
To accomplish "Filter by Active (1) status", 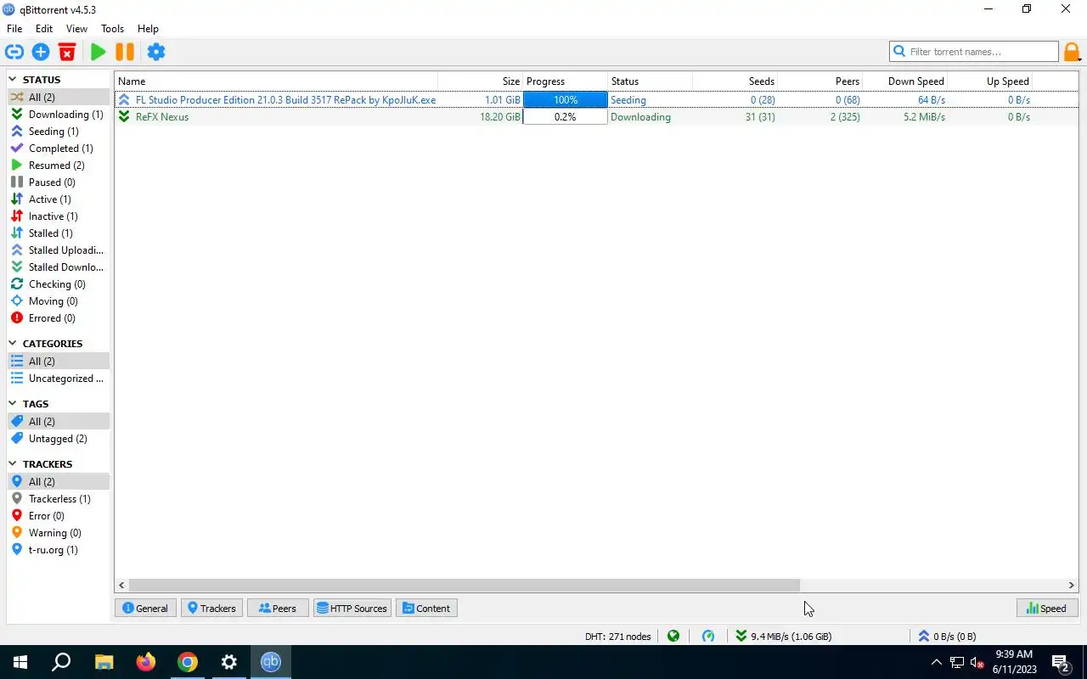I will click(x=58, y=199).
